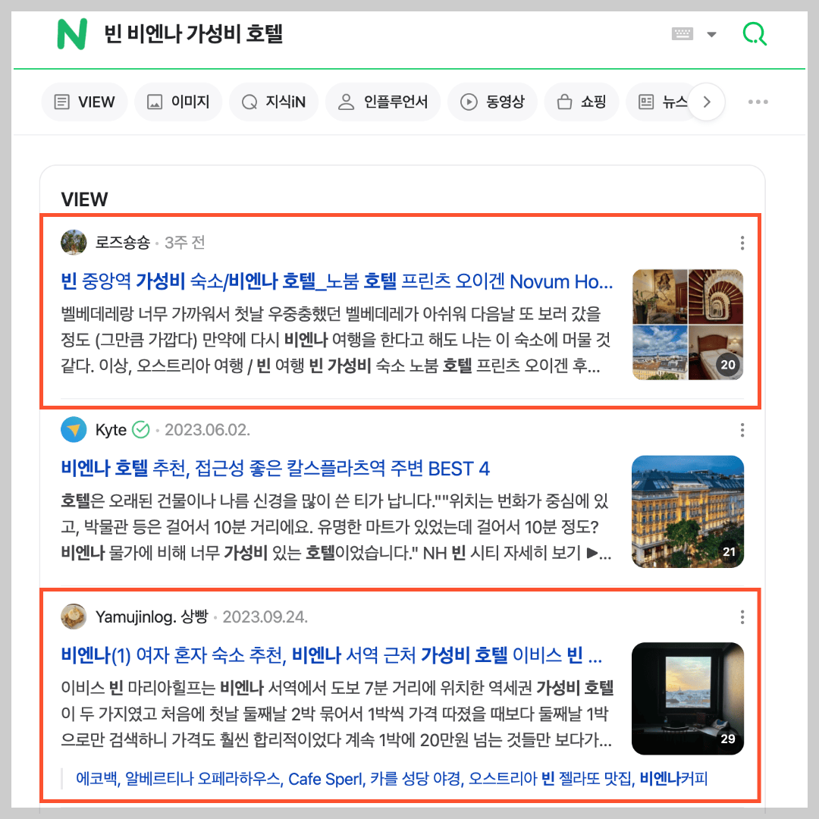The height and width of the screenshot is (819, 819).
Task: Open options menu for 로즈숑숑 post
Action: click(x=742, y=243)
